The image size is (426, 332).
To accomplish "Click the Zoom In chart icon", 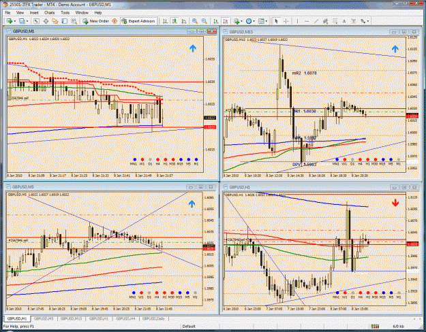I will point(195,21).
